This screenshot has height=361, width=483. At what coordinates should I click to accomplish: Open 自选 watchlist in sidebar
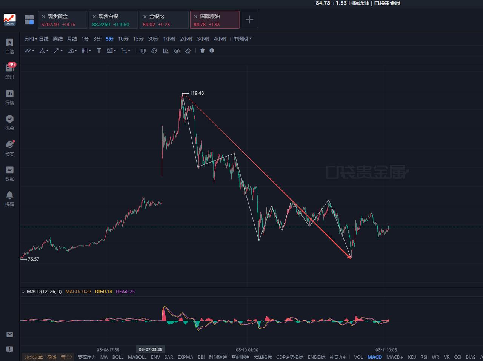point(10,46)
